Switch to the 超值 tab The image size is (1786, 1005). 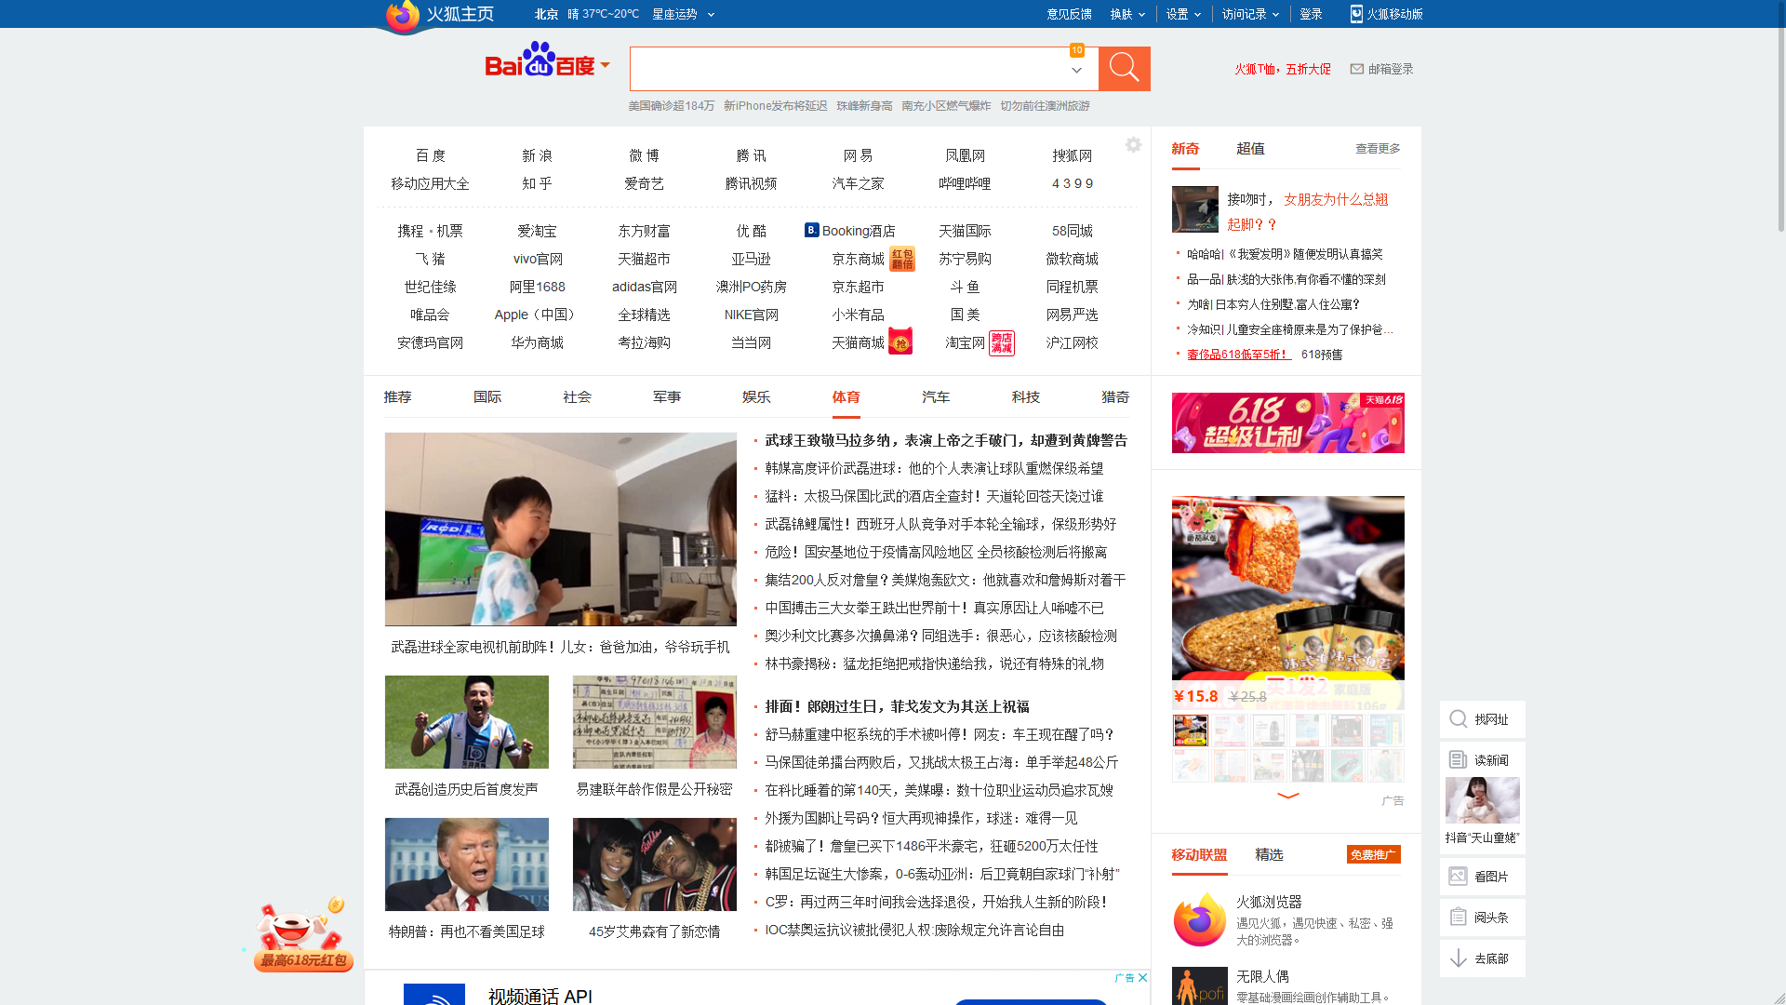[x=1249, y=149]
